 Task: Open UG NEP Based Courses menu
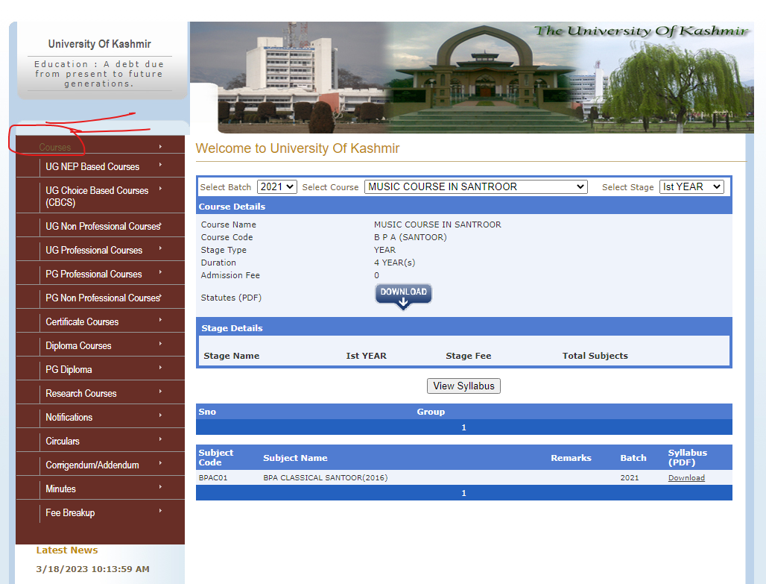coord(100,166)
